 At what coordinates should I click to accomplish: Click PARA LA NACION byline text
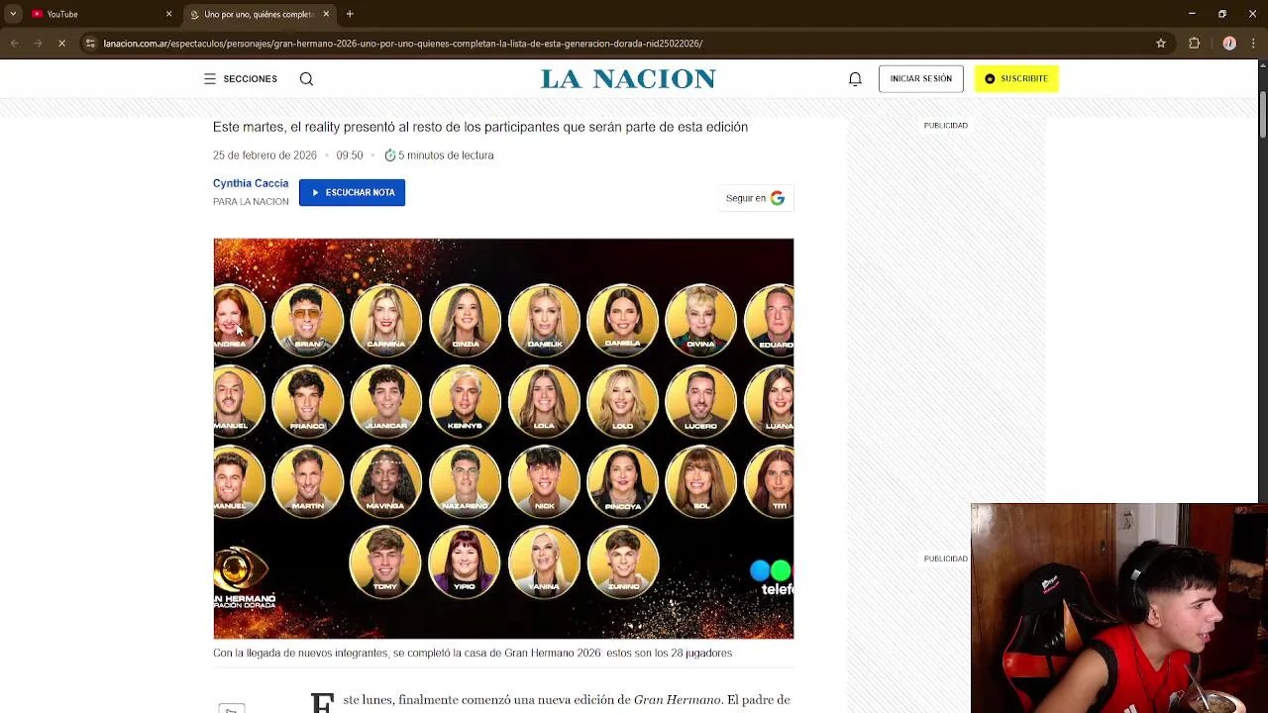click(251, 202)
